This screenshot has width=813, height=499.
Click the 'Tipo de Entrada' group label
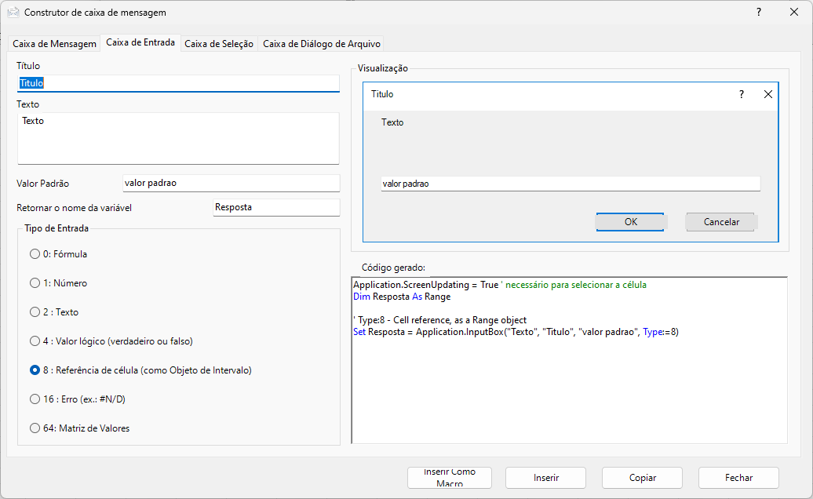[x=57, y=228]
